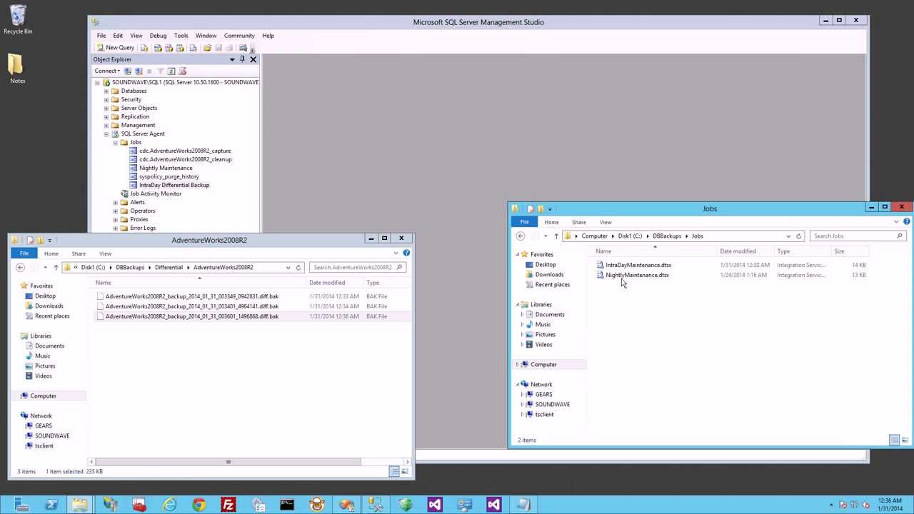The image size is (914, 514).
Task: Click the Connect Object Explorer icon beside Connect
Action: [128, 71]
